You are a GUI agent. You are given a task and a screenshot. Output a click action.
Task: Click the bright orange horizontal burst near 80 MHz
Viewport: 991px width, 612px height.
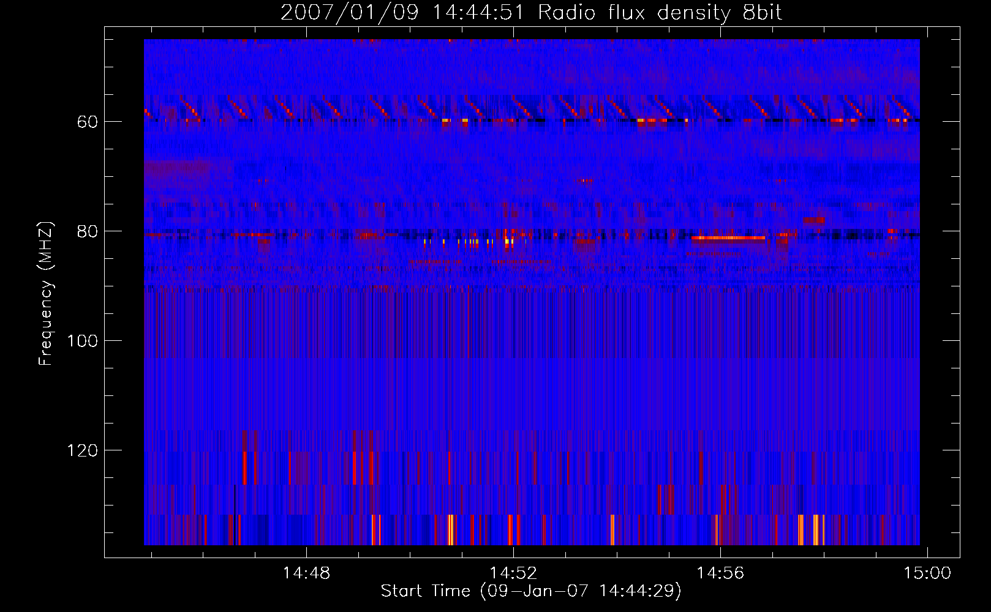point(728,237)
